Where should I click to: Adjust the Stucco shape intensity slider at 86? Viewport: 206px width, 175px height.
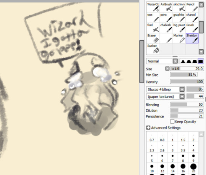[x=195, y=89]
